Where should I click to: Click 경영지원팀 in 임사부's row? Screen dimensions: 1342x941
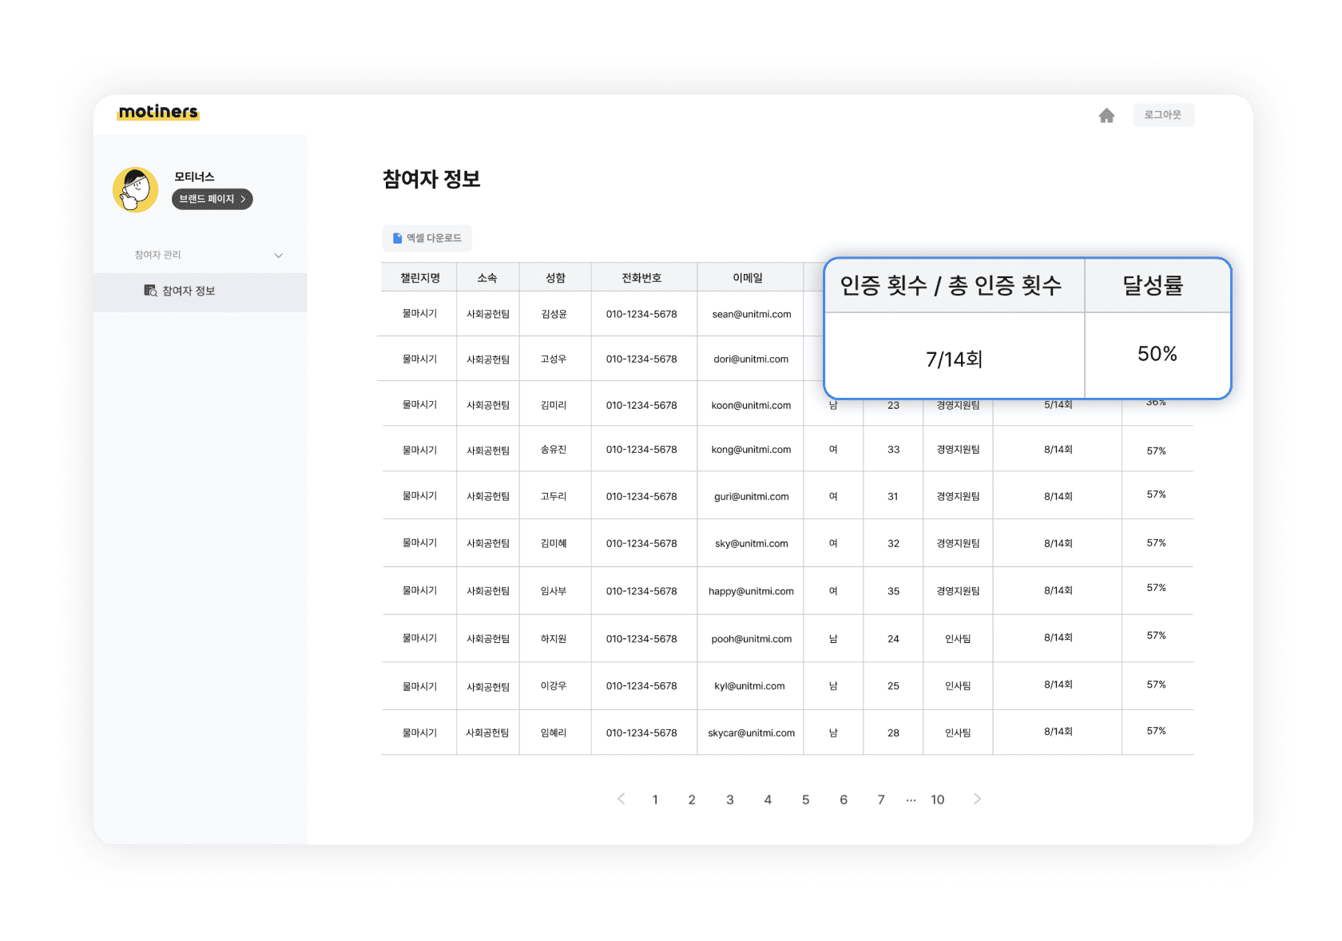click(x=958, y=591)
